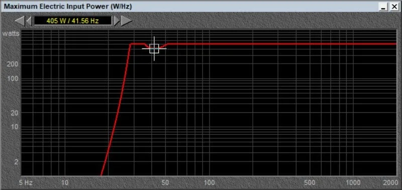The width and height of the screenshot is (402, 190).
Task: Click the 'watts' axis label
Action: point(11,34)
